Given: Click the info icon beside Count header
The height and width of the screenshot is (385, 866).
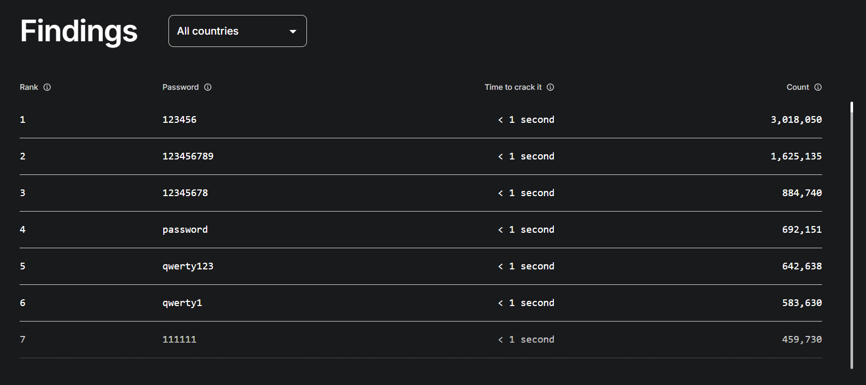Looking at the screenshot, I should (818, 87).
